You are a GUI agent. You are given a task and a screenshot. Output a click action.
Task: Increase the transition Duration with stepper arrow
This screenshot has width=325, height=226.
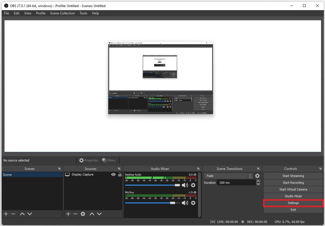pyautogui.click(x=258, y=181)
